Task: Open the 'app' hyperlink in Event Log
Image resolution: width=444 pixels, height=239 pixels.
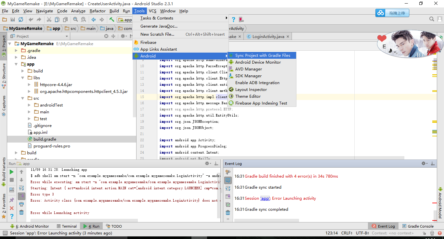Action: pos(266,198)
